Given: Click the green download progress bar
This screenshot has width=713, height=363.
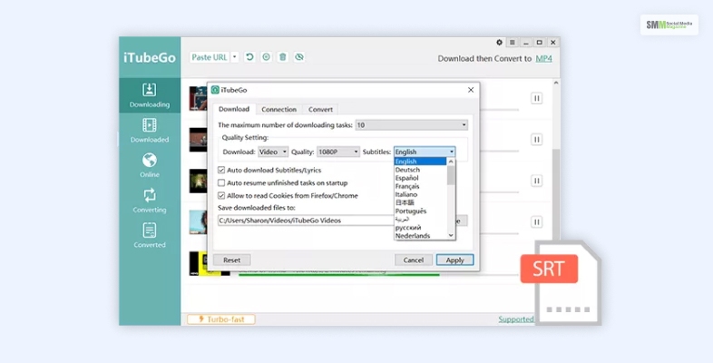Looking at the screenshot, I should pos(338,274).
